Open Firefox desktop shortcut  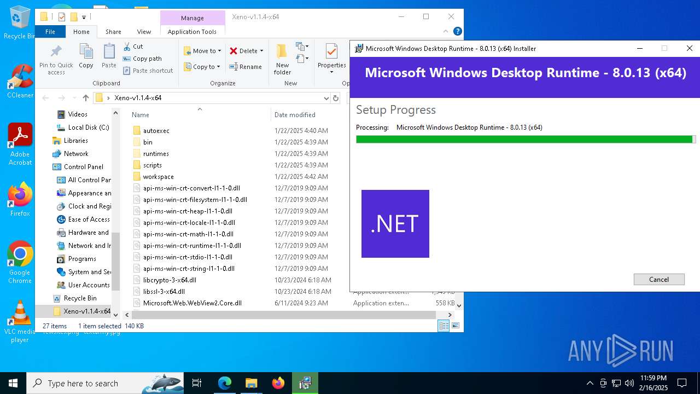tap(20, 199)
